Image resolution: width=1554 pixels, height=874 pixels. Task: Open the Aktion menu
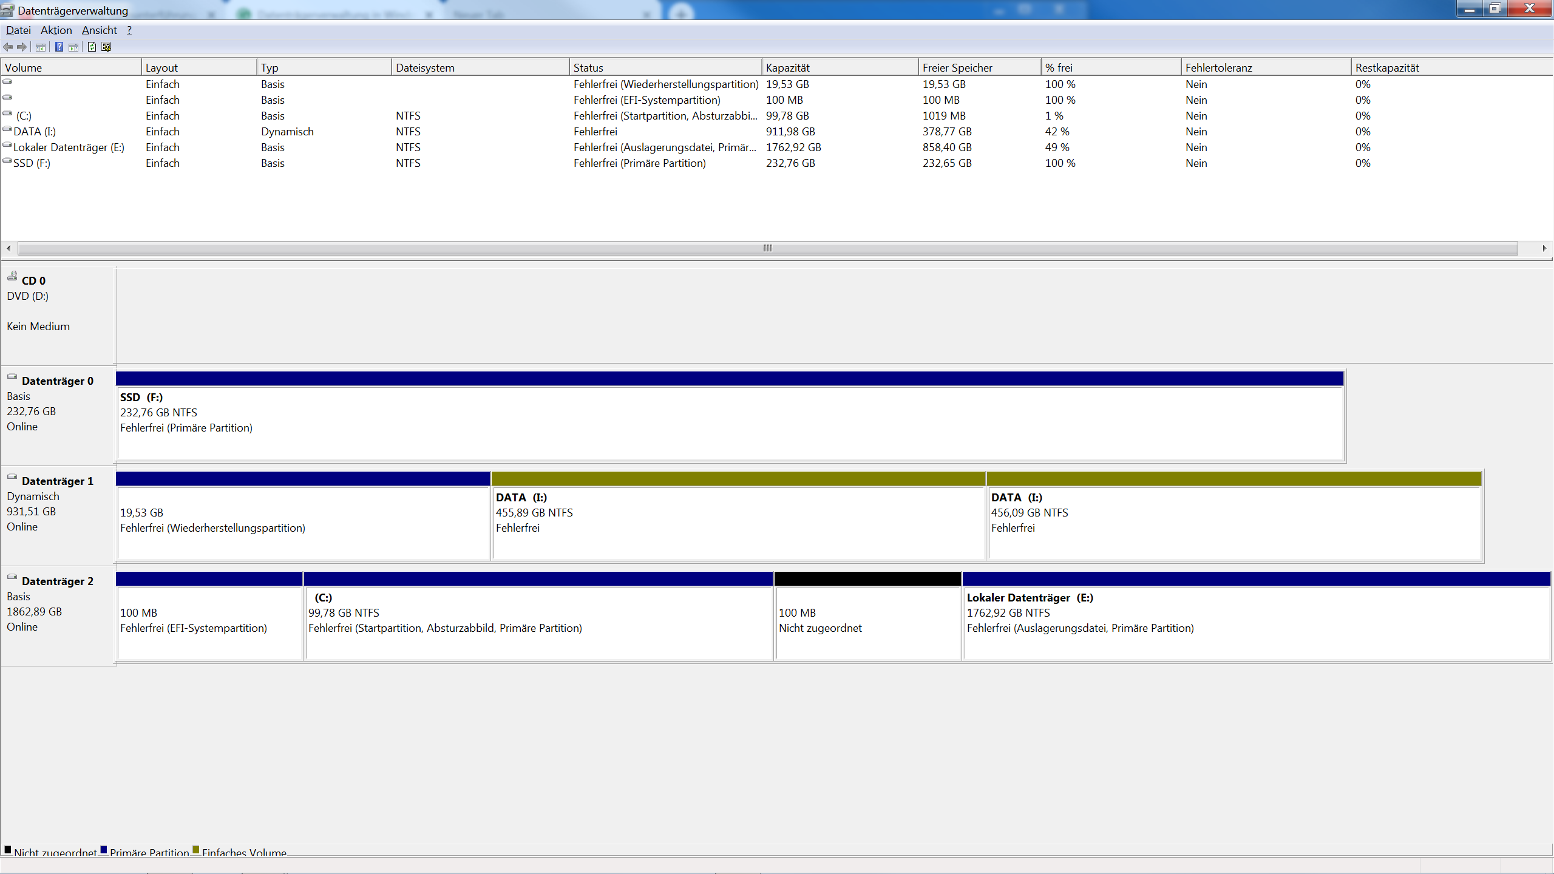[56, 30]
